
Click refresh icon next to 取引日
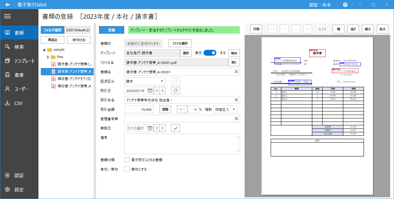tap(175, 91)
